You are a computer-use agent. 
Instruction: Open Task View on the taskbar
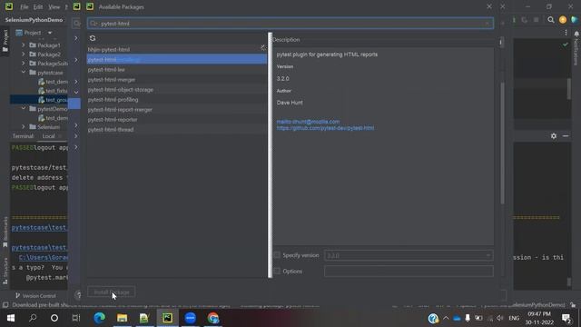point(76,318)
